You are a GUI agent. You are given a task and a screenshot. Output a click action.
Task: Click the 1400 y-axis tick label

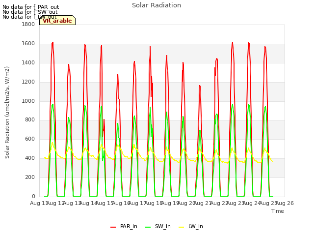[28, 63]
